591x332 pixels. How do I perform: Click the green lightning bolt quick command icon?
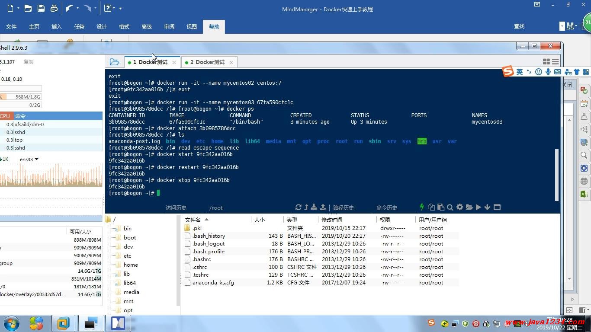tap(422, 207)
